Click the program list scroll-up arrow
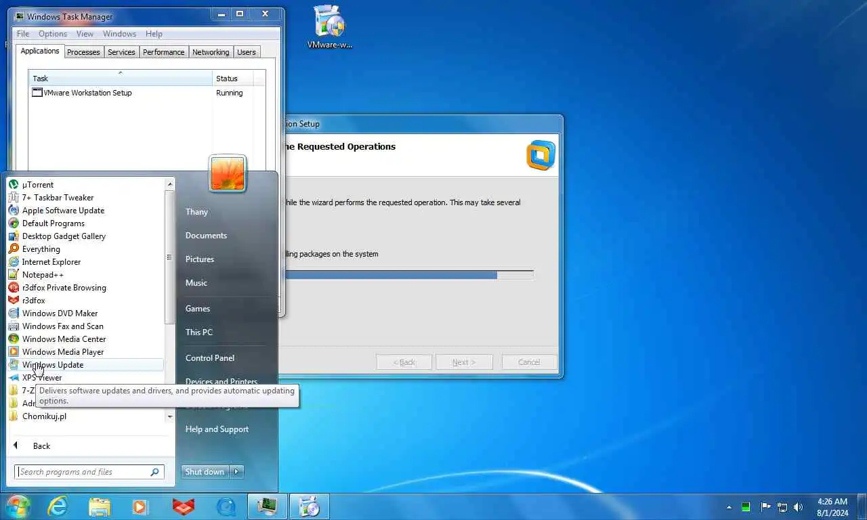 point(170,183)
